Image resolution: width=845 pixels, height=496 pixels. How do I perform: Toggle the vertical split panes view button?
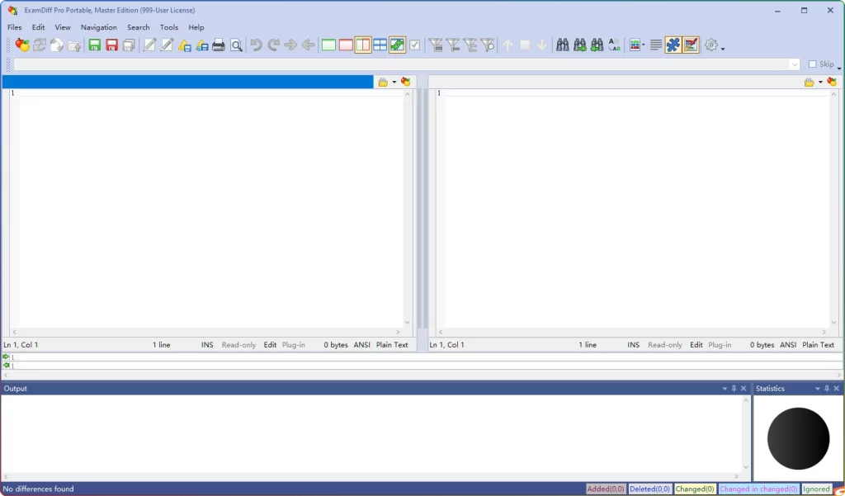click(363, 45)
